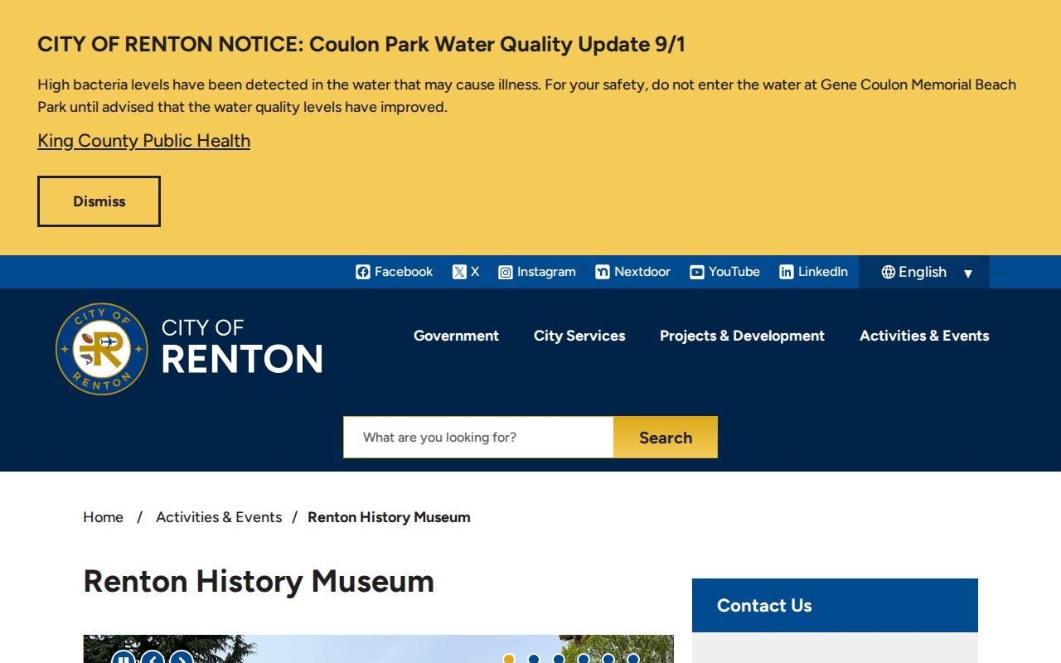The width and height of the screenshot is (1061, 663).
Task: Open the English language dropdown
Action: click(x=924, y=272)
